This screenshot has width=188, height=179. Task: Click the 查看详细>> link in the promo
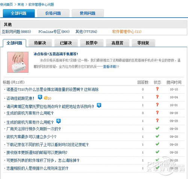pos(111,66)
